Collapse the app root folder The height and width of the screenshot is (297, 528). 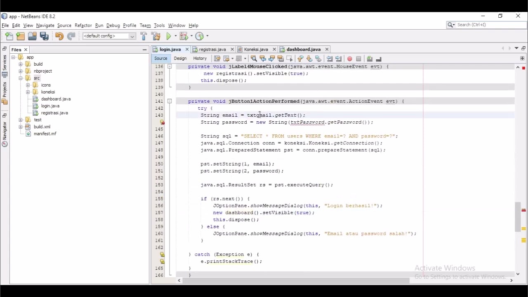click(13, 57)
